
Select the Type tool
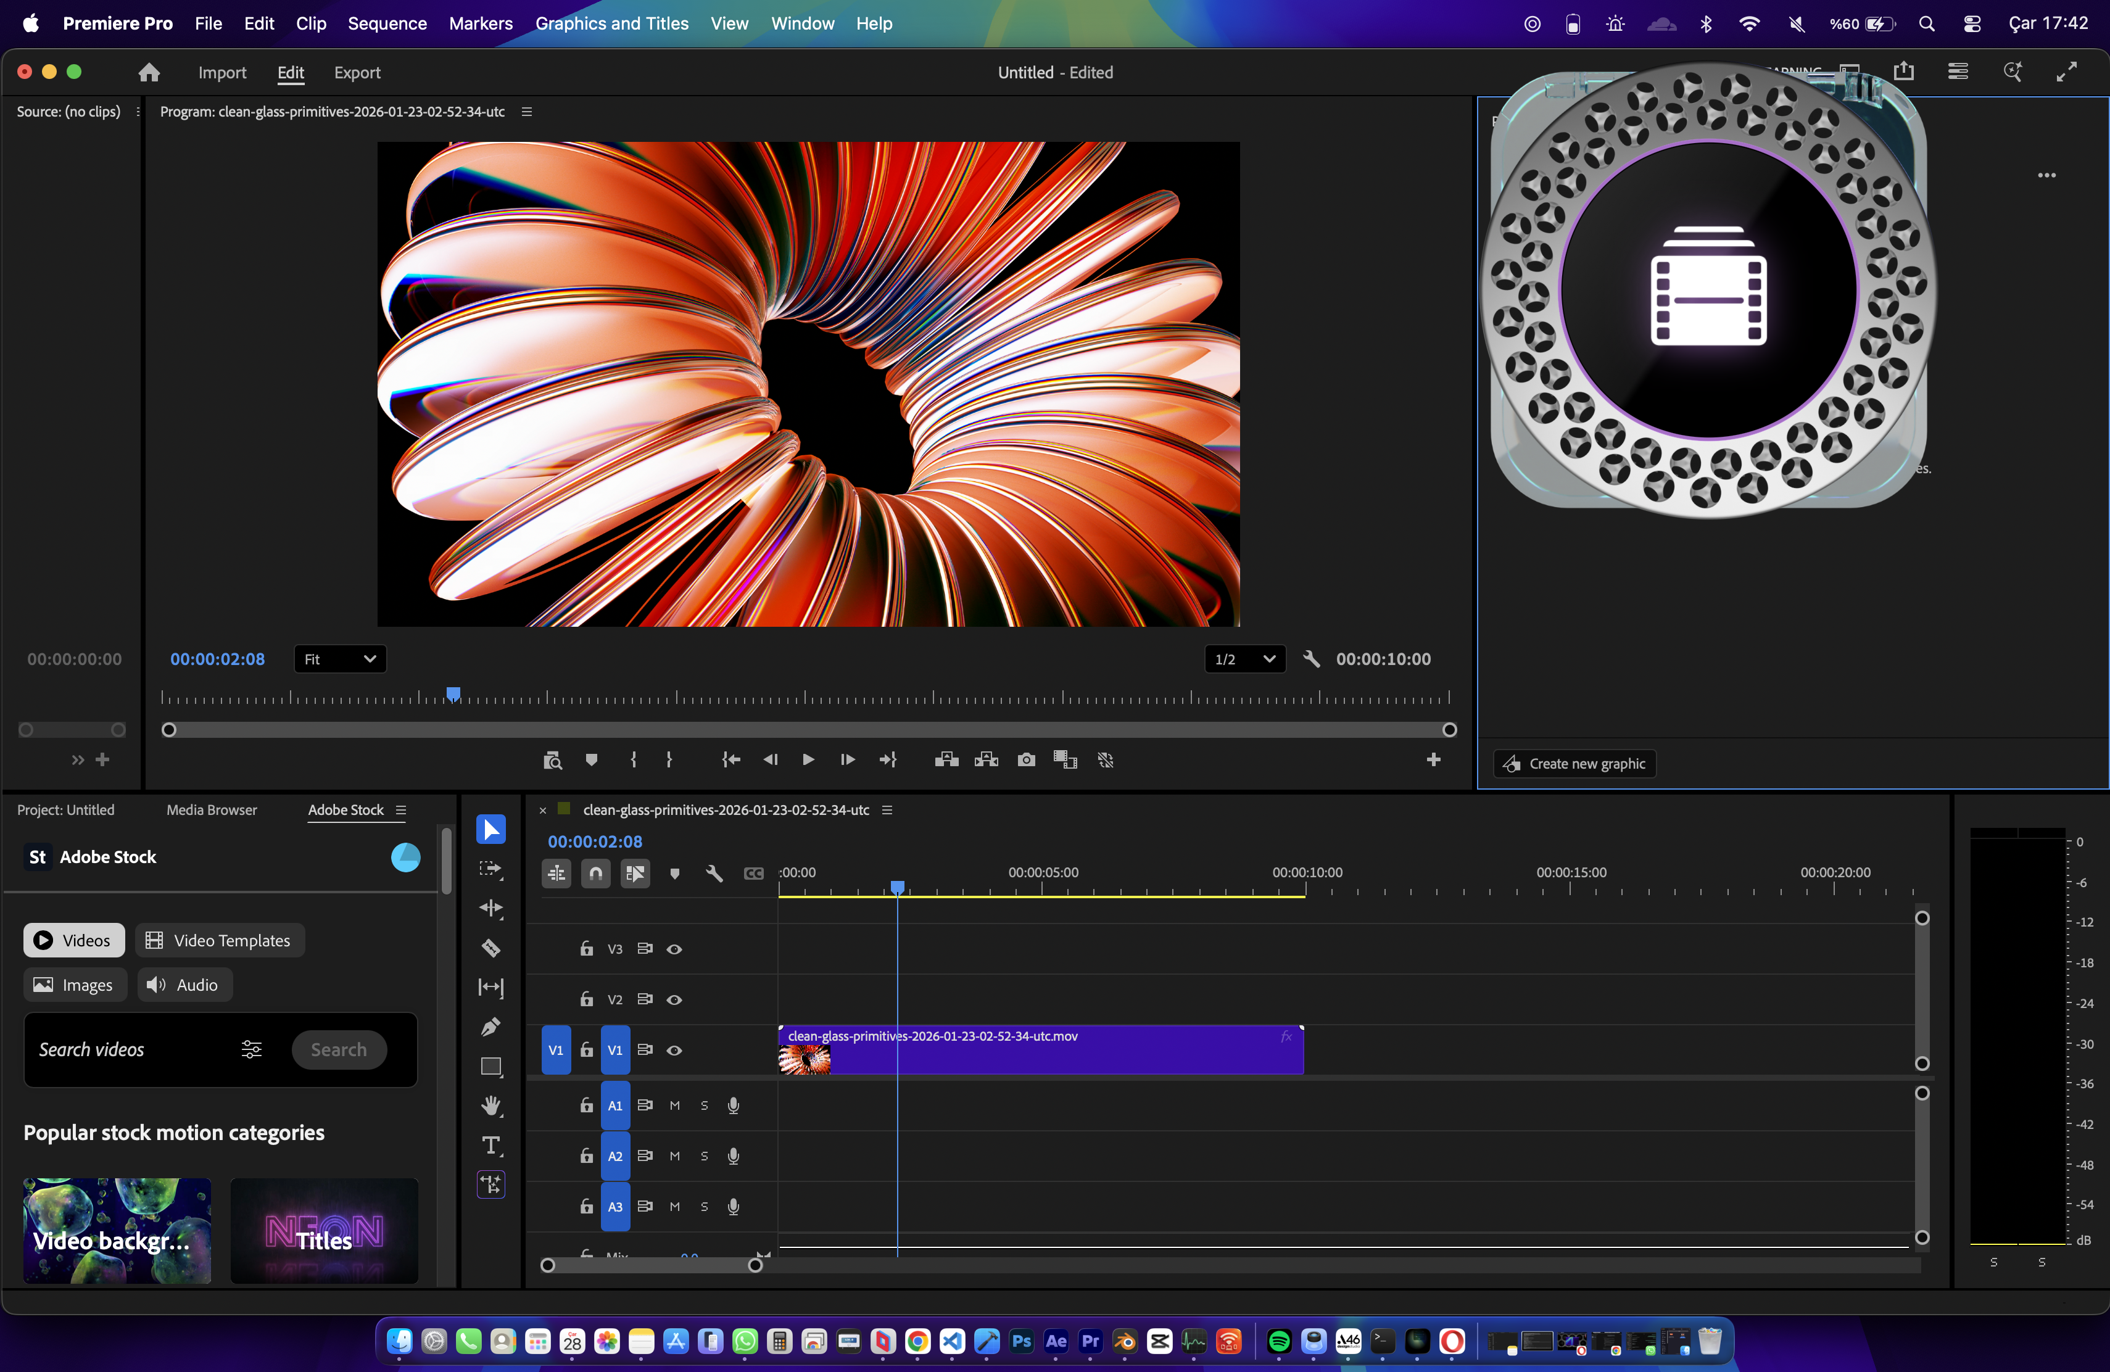(491, 1144)
